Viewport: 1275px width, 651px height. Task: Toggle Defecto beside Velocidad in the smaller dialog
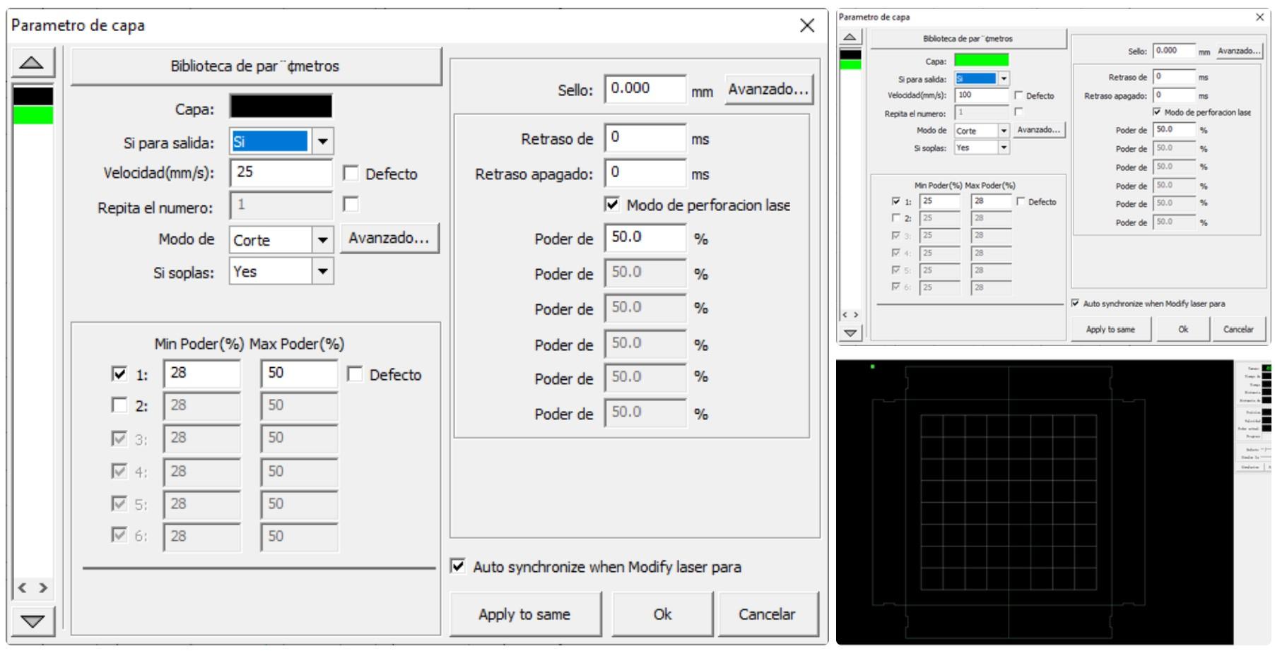[1018, 95]
